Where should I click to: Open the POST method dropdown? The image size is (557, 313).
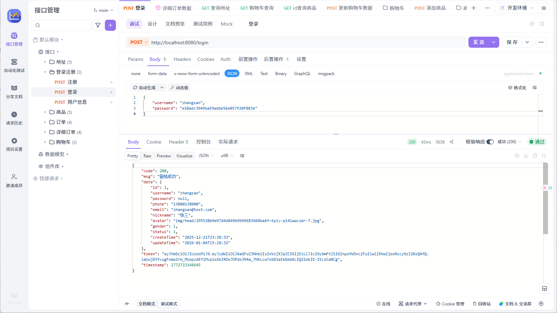tap(139, 42)
